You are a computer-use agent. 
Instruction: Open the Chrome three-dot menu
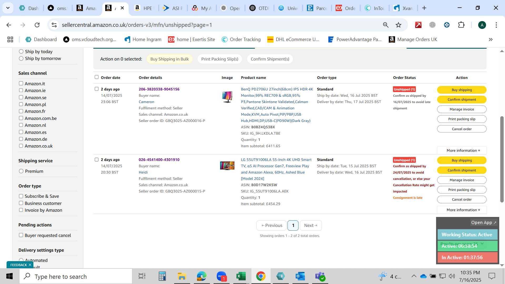coord(496,25)
